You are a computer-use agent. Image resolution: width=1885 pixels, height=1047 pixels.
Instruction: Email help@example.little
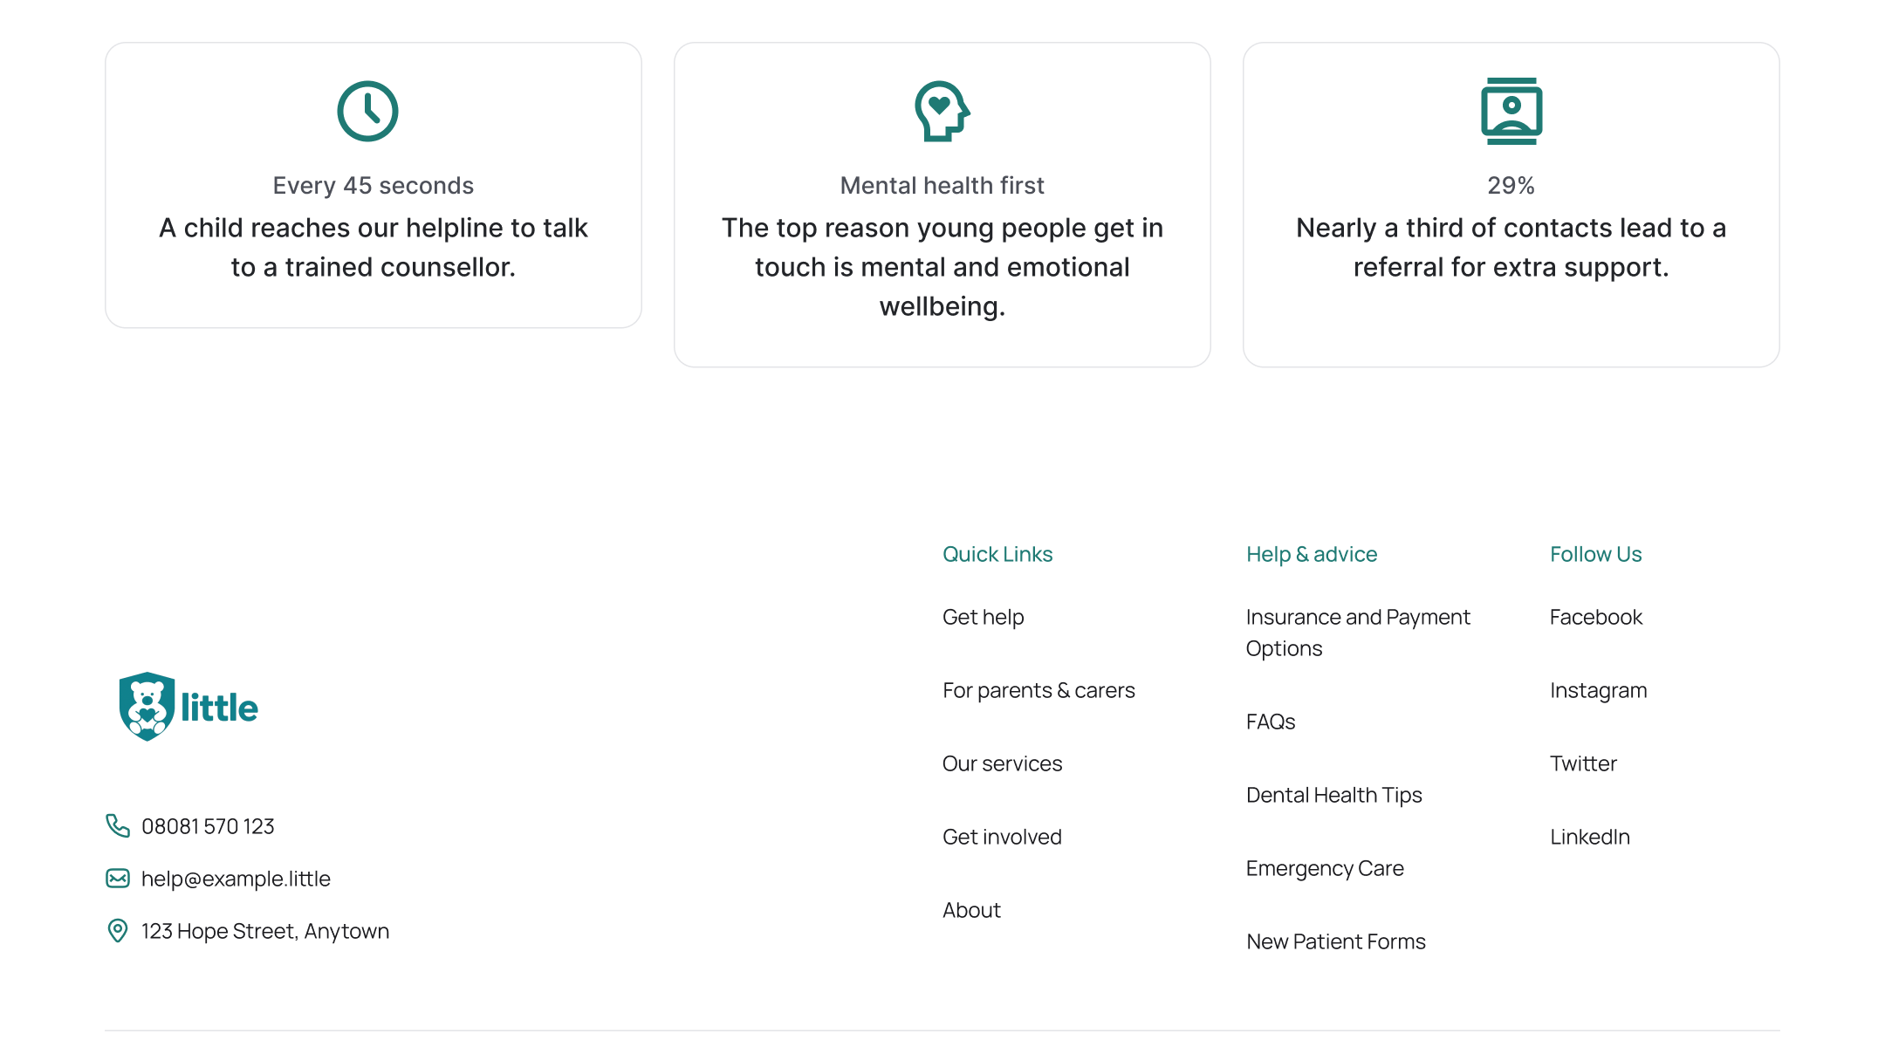[x=236, y=879]
